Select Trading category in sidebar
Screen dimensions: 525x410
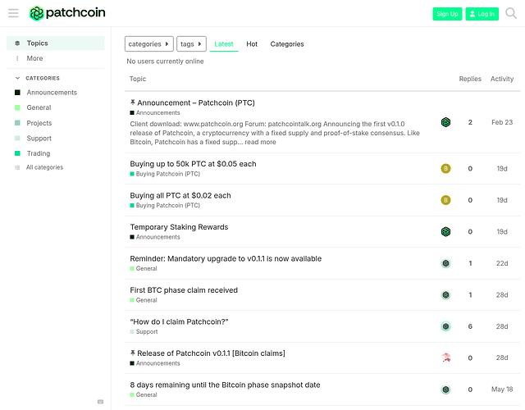tap(38, 153)
